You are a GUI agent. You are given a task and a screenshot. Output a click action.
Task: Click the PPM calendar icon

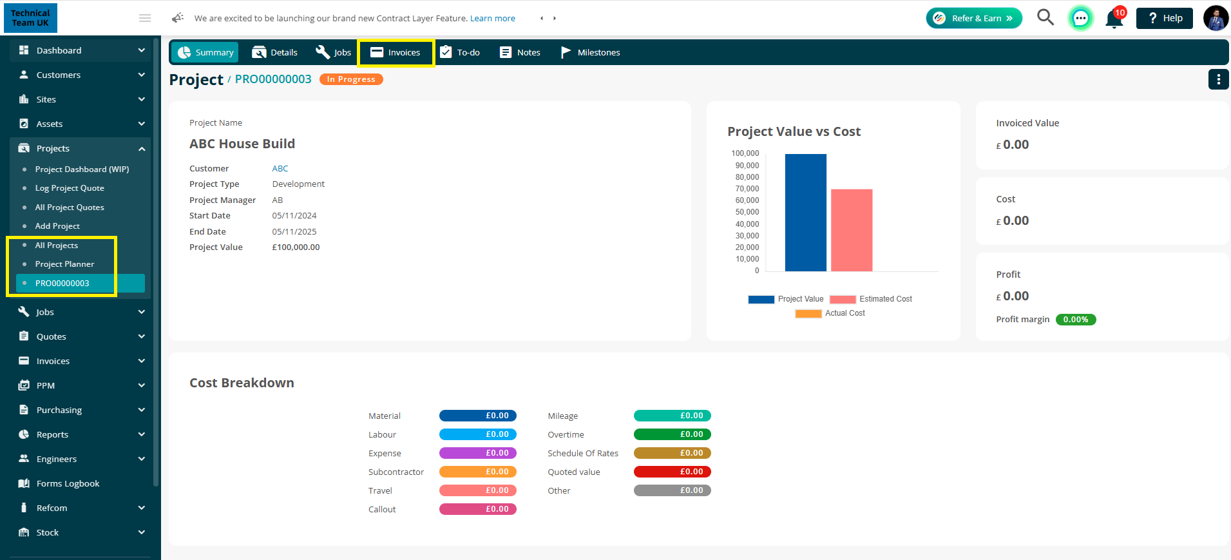coord(24,385)
